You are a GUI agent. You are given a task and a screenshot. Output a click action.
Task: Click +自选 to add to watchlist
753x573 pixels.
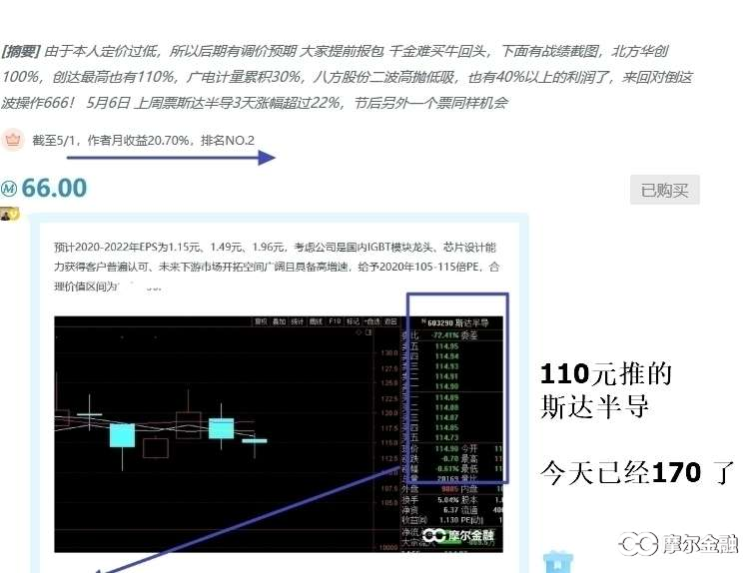(x=373, y=322)
